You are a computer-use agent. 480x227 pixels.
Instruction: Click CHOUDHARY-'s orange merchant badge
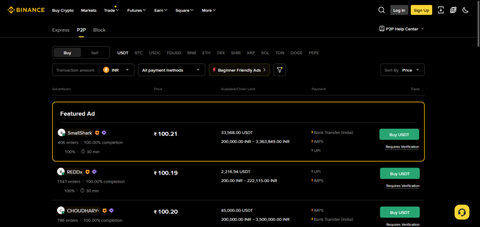[105, 211]
